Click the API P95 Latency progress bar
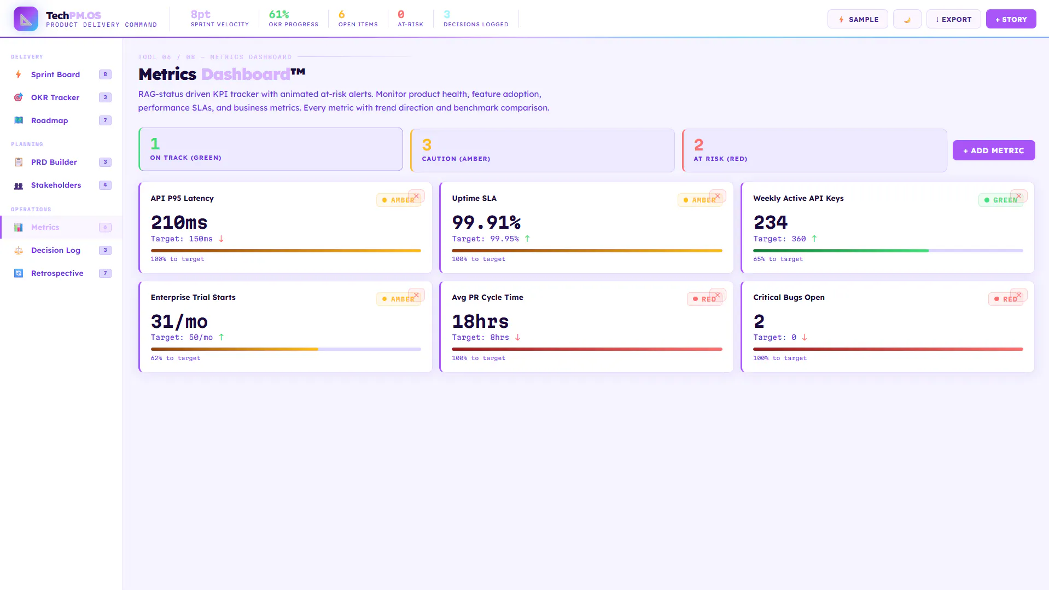Screen dimensions: 1049x590 (286, 251)
